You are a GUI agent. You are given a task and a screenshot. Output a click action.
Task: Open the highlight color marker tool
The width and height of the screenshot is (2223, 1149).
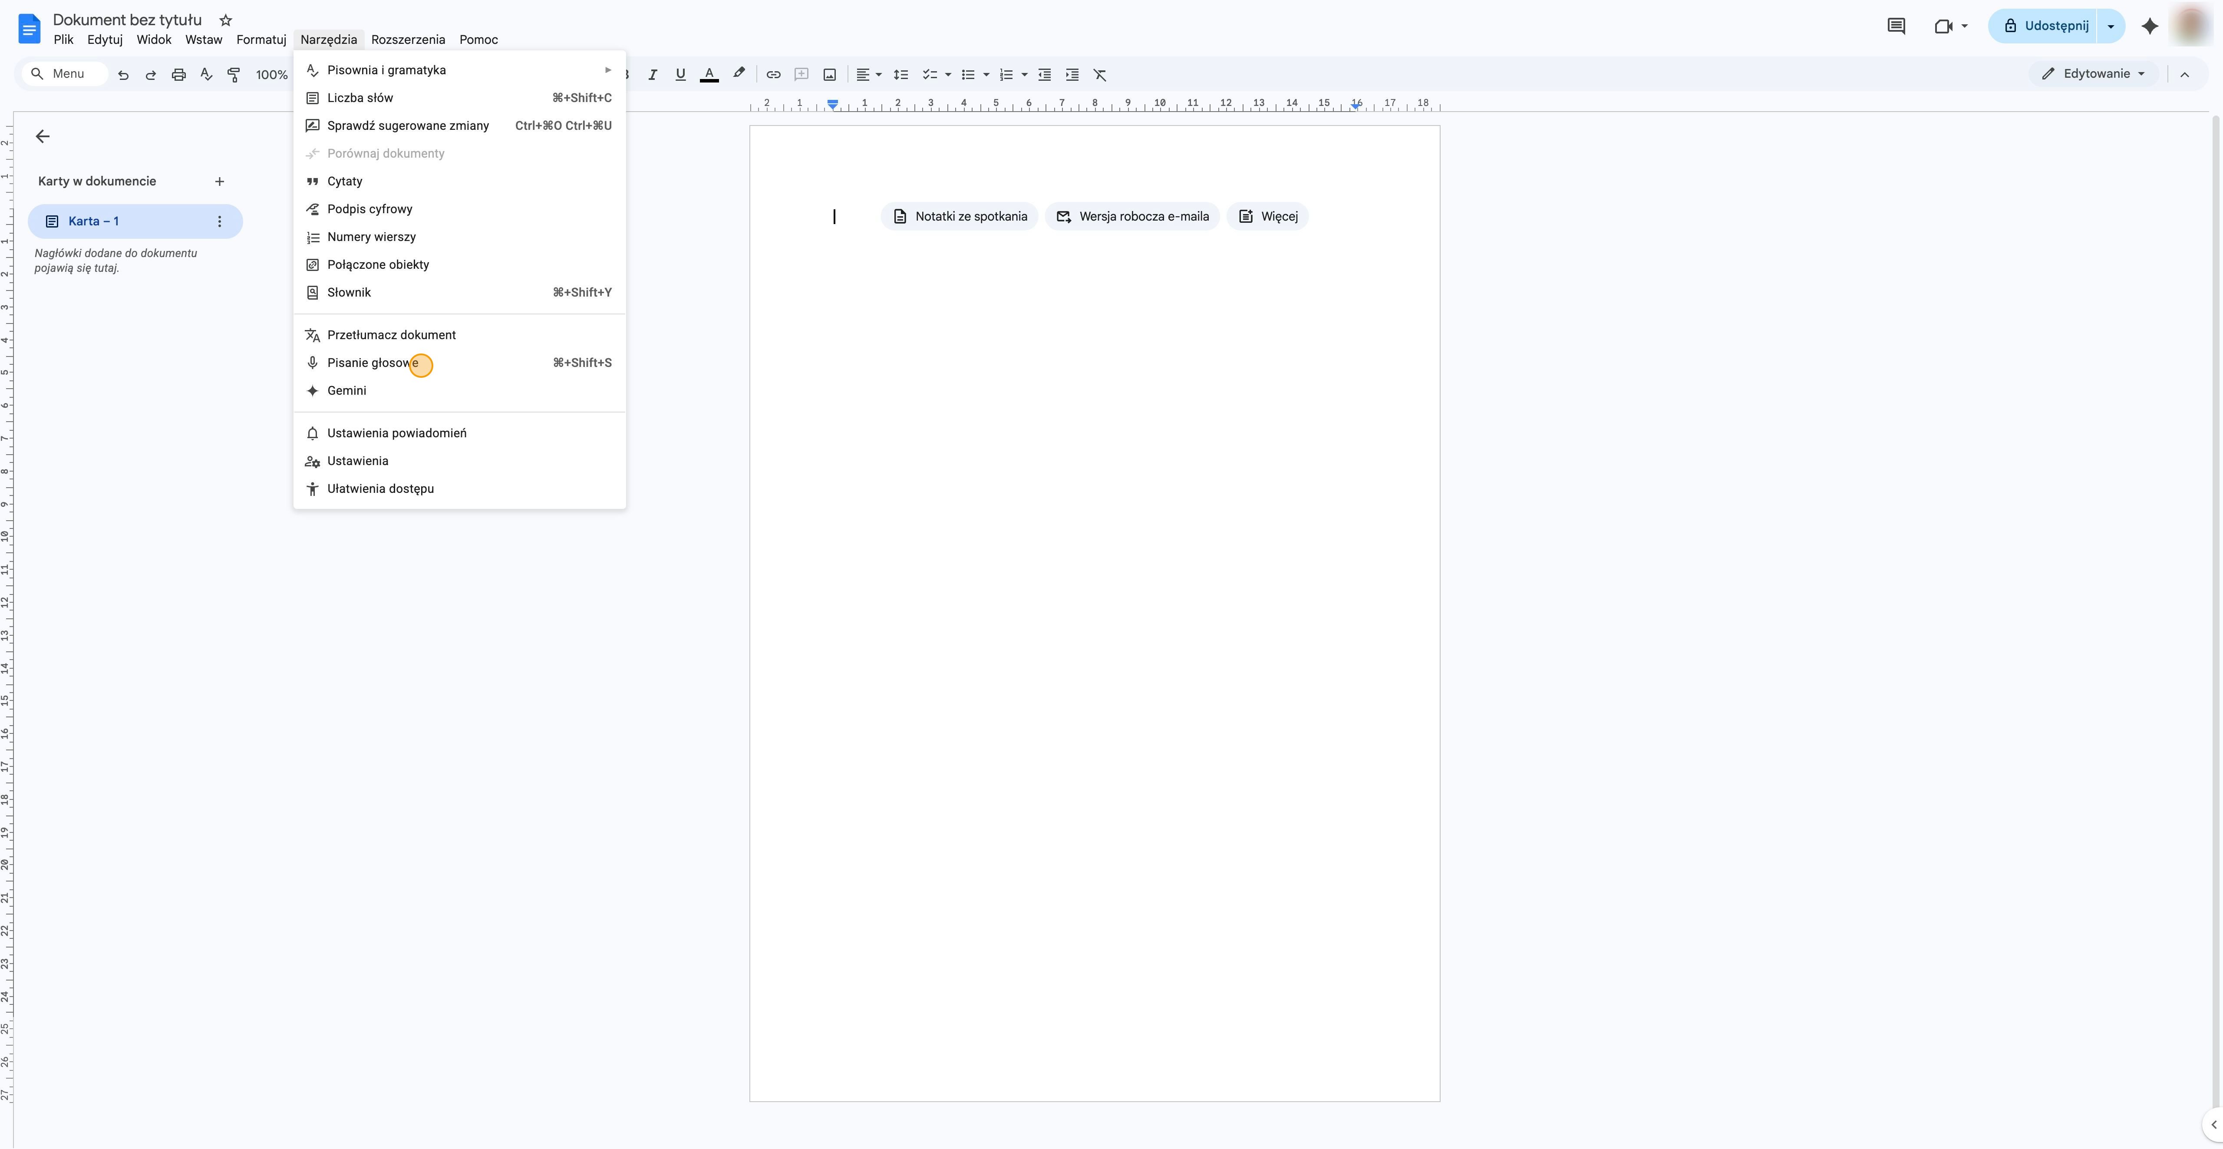(739, 74)
